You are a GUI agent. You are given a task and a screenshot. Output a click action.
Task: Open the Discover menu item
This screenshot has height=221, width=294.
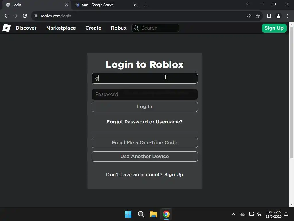[26, 28]
